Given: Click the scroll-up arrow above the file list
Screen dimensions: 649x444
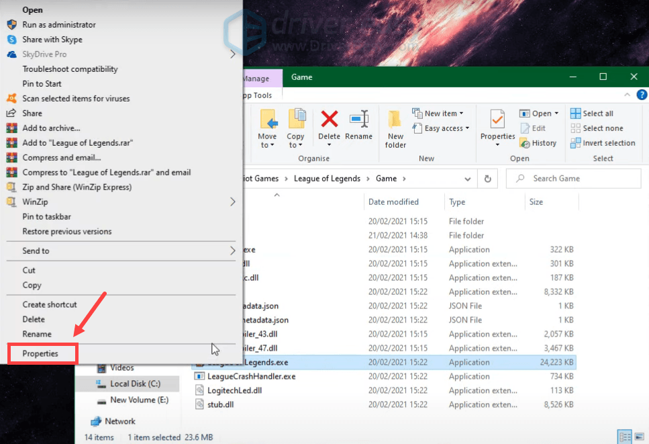Looking at the screenshot, I should point(277,194).
